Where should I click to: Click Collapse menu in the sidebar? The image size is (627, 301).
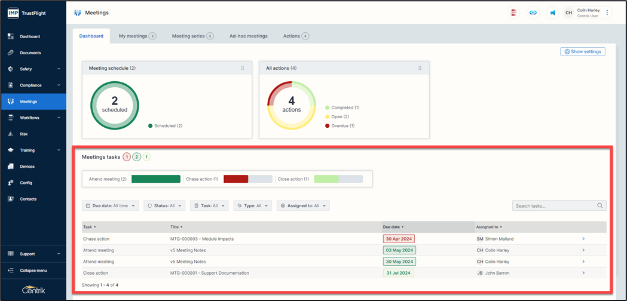(x=33, y=271)
